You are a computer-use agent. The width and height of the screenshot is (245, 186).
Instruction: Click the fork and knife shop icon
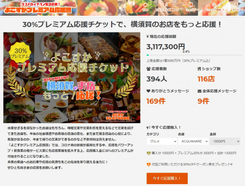191,5
